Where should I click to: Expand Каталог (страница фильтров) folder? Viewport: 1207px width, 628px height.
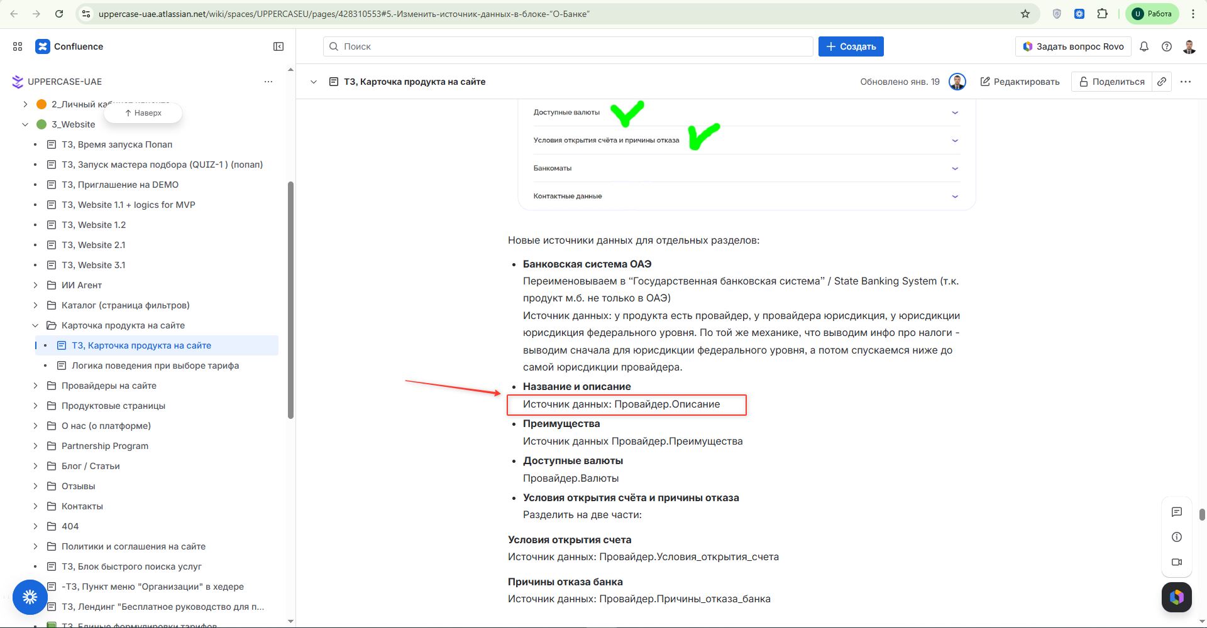pyautogui.click(x=35, y=305)
